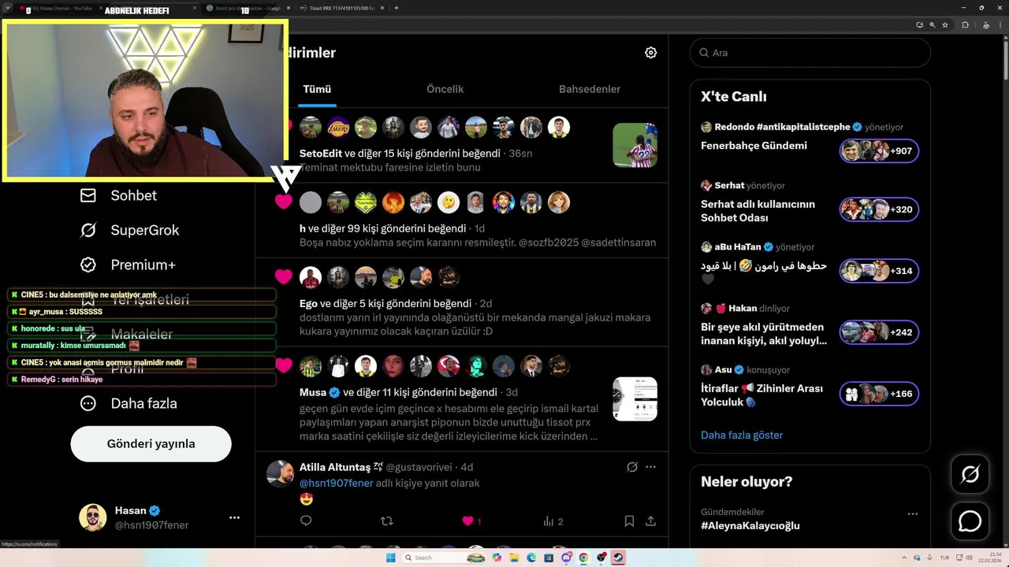Viewport: 1009px width, 567px height.
Task: Open the @sozfb2025 notification text
Action: point(478,243)
